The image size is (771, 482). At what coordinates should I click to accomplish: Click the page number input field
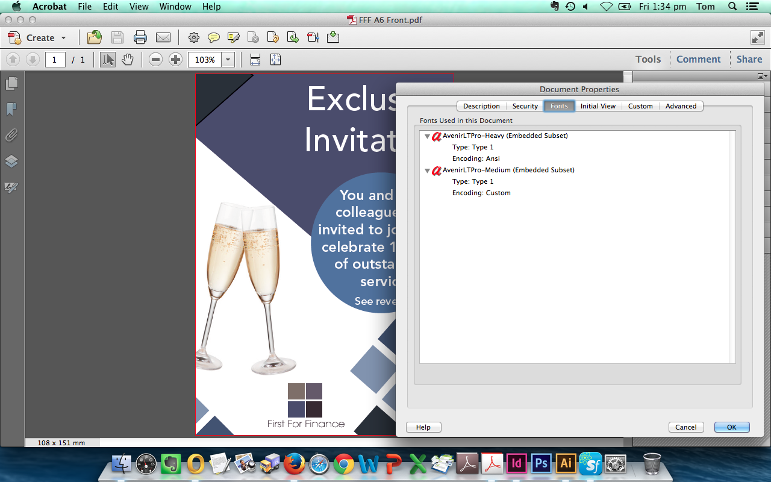coord(55,60)
